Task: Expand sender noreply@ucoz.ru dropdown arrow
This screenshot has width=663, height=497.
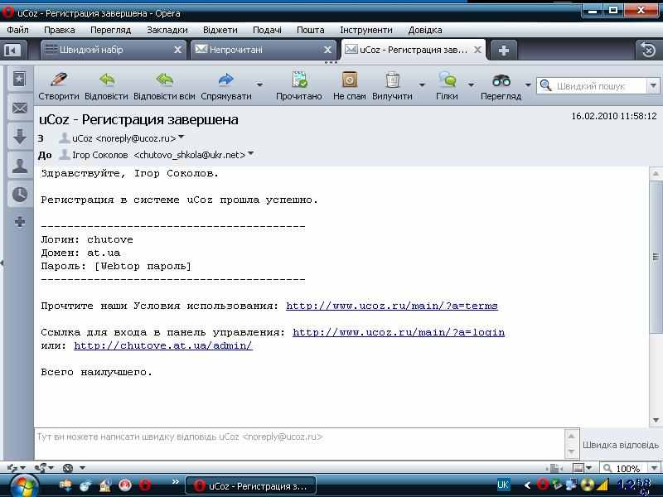Action: pyautogui.click(x=181, y=137)
